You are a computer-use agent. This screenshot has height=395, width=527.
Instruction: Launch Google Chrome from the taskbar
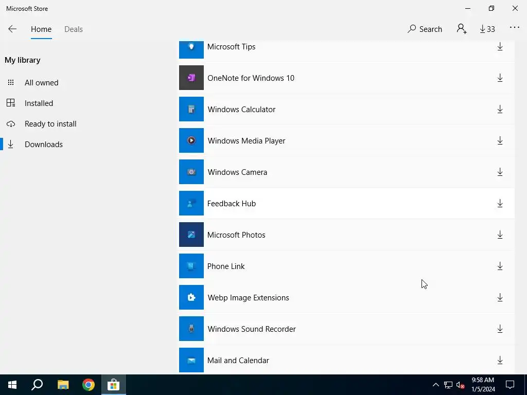coord(89,385)
